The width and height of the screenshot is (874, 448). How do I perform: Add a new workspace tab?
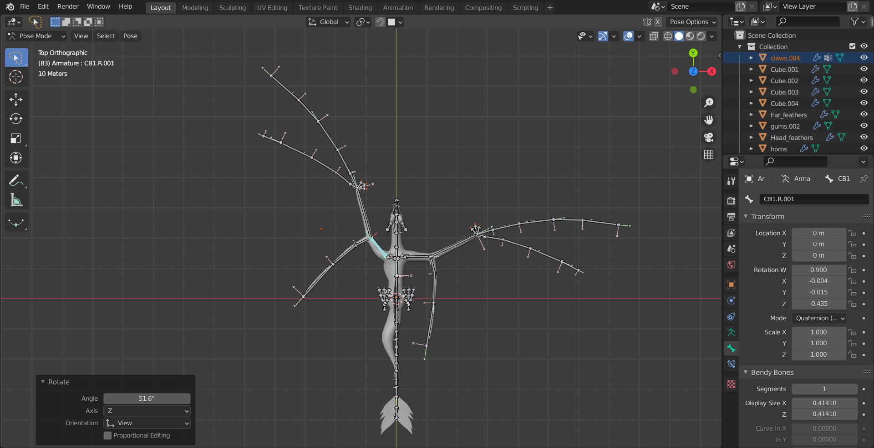pos(550,8)
